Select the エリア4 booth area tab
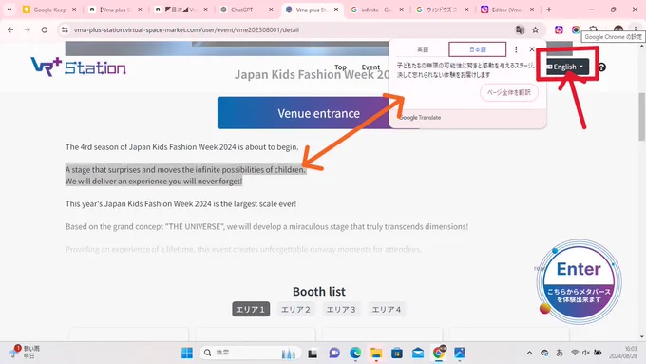 pos(387,309)
